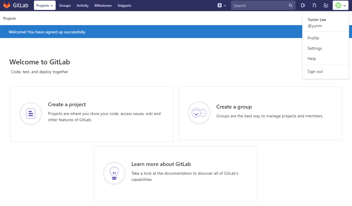Open Activity in top navigation
The image size is (352, 206).
[83, 6]
